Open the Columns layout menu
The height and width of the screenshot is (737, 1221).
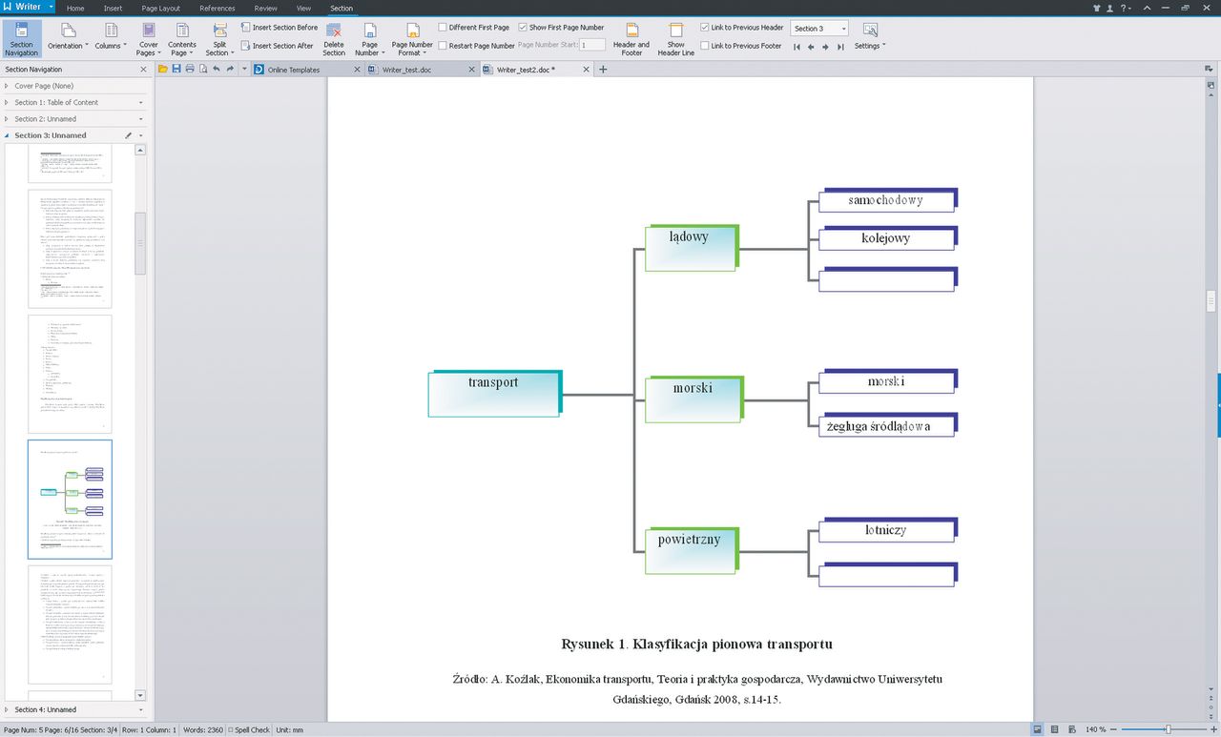point(111,38)
